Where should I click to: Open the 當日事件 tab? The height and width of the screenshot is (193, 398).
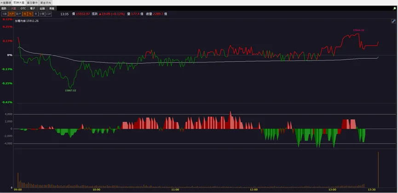click(33, 3)
